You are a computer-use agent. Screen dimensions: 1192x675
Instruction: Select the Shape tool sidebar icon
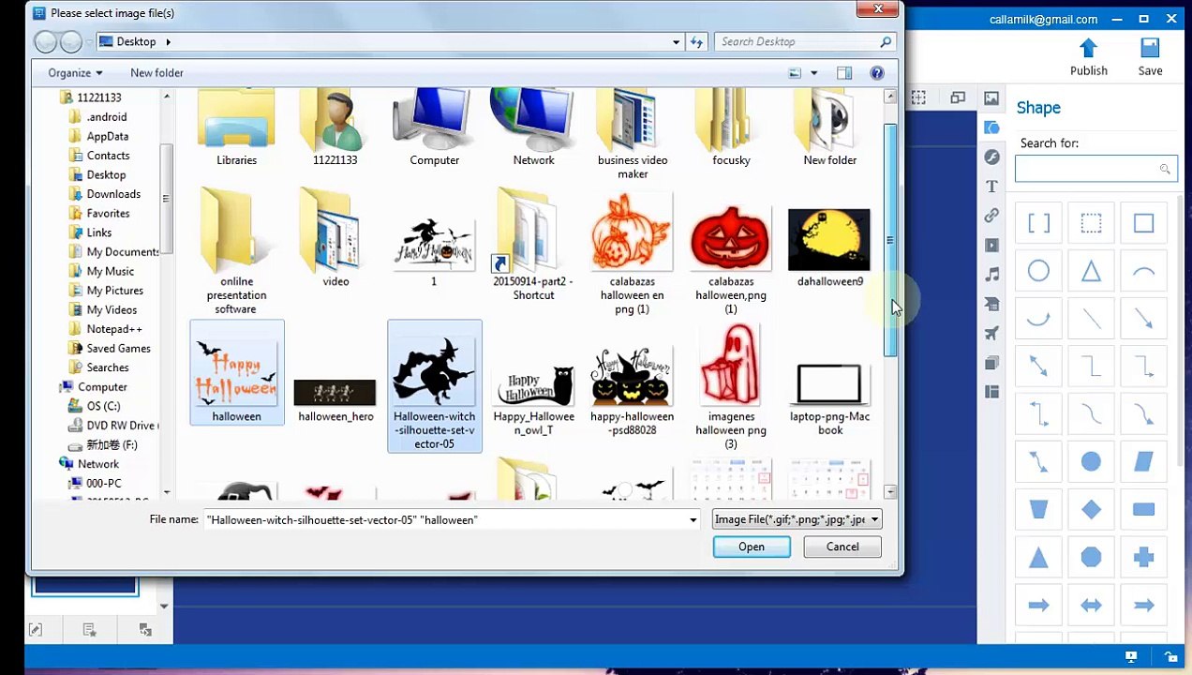click(x=991, y=127)
